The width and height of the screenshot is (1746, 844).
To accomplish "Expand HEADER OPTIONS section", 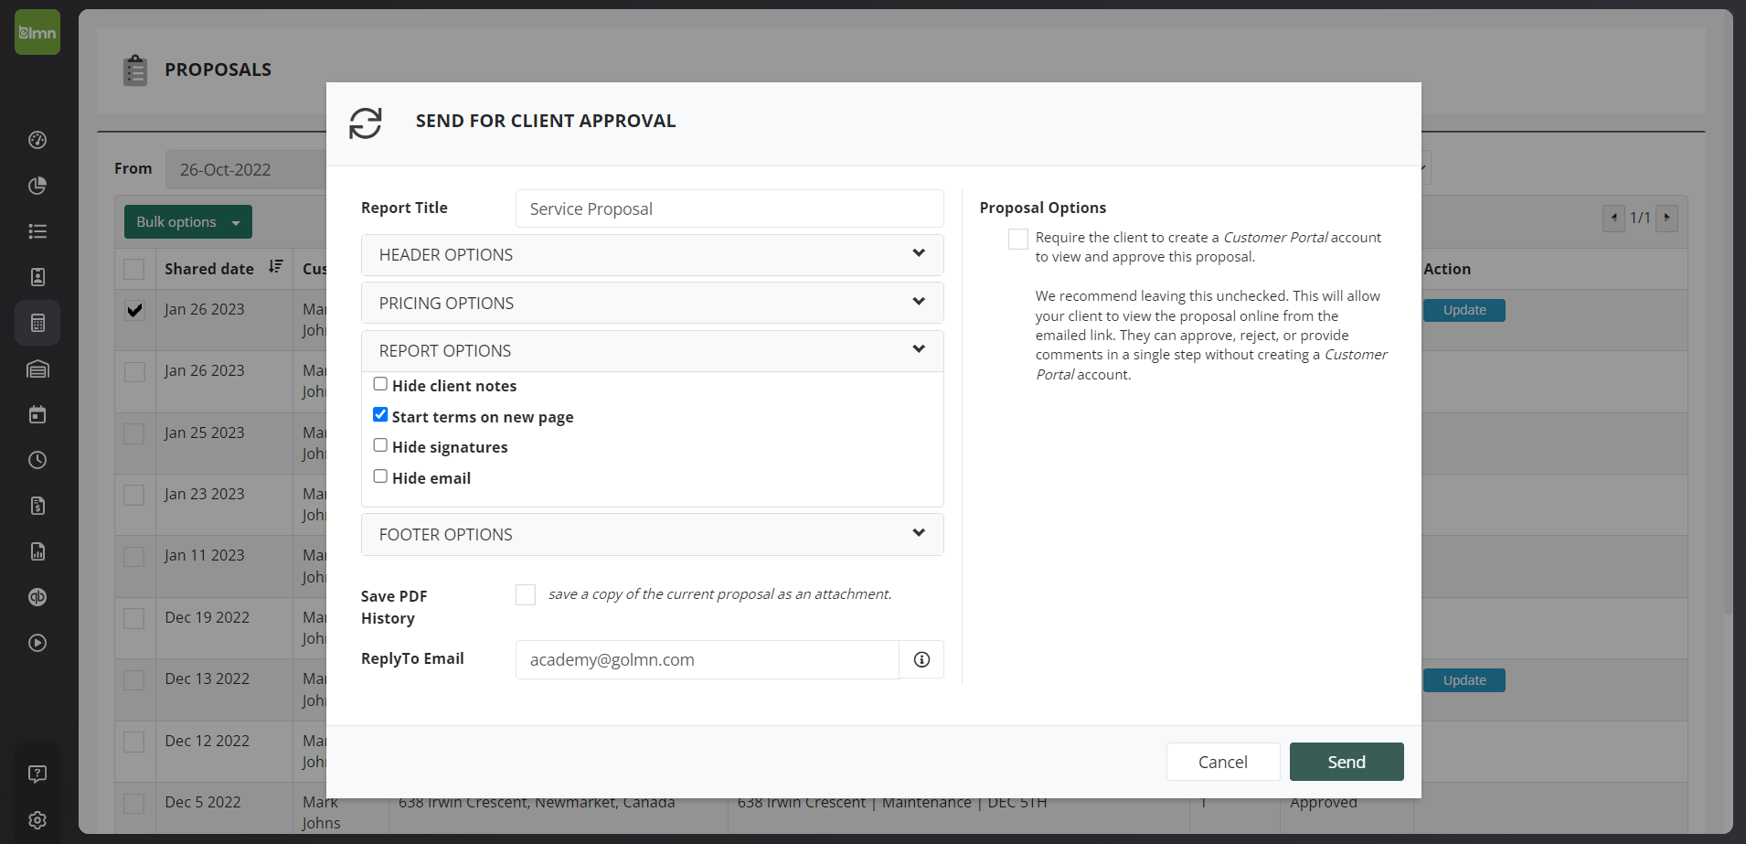I will [x=653, y=255].
